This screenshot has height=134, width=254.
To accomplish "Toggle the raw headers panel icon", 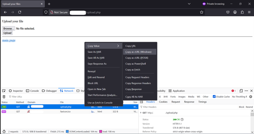I will click(x=141, y=102).
